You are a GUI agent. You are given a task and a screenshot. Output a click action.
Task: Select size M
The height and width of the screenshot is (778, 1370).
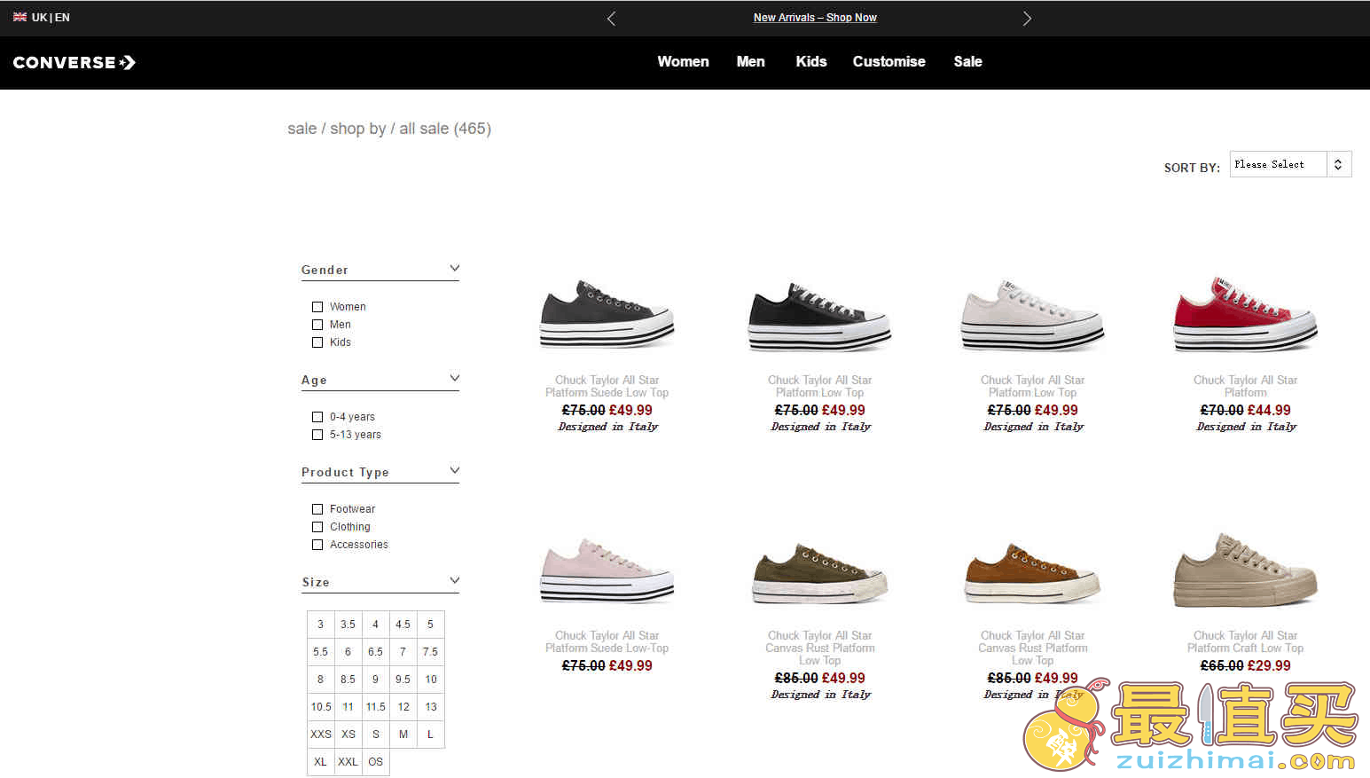(x=403, y=735)
